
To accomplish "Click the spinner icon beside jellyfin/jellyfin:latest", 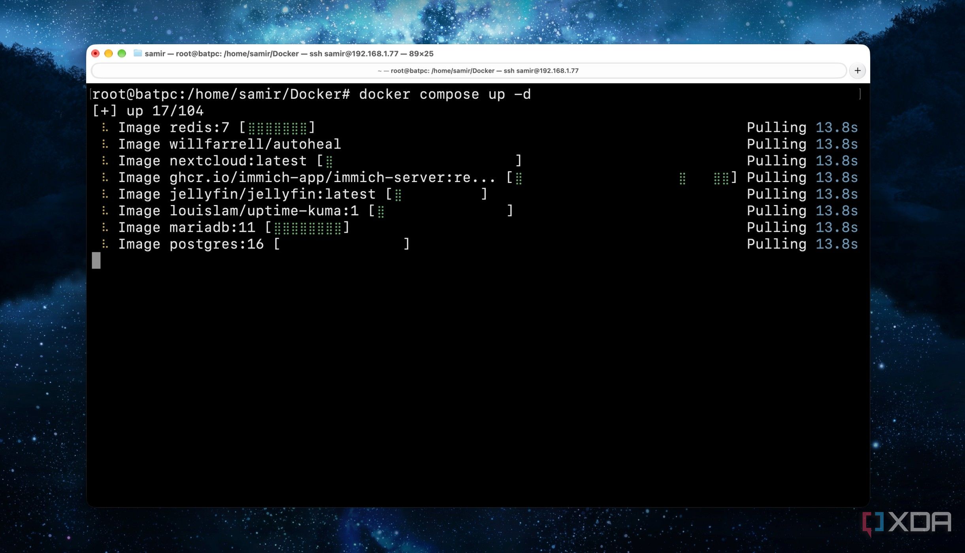I will tap(105, 194).
